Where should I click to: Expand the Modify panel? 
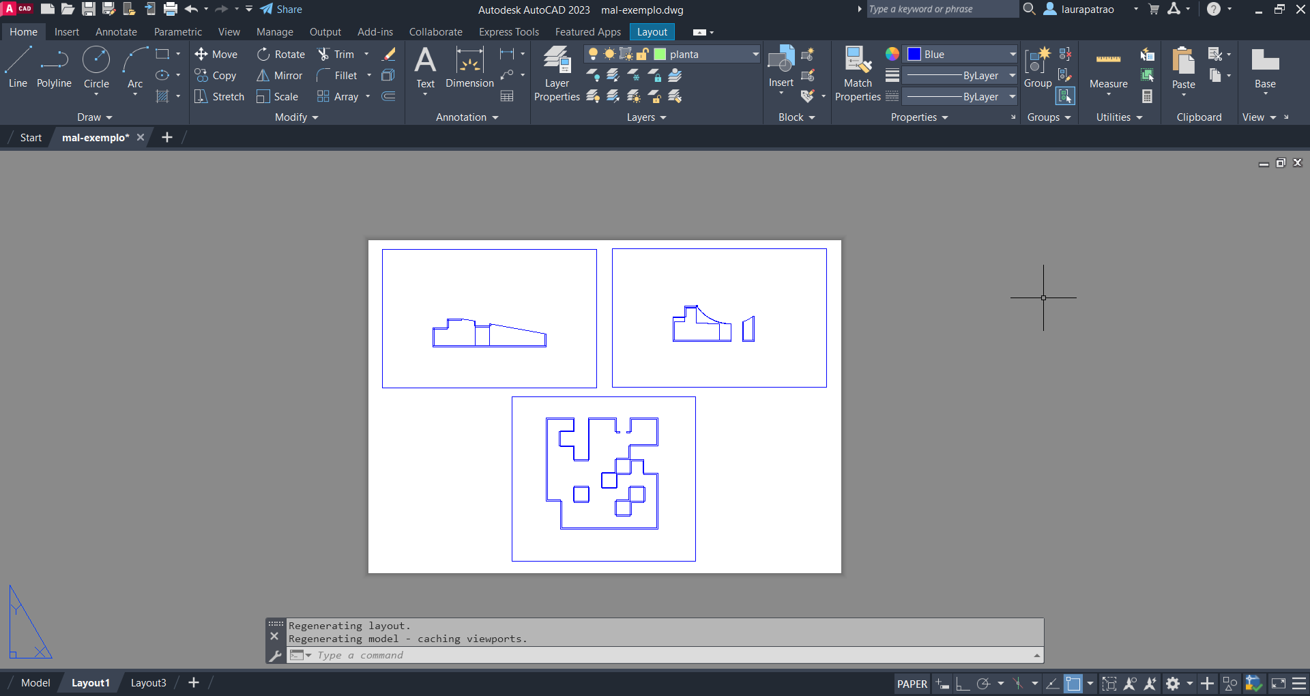[296, 117]
